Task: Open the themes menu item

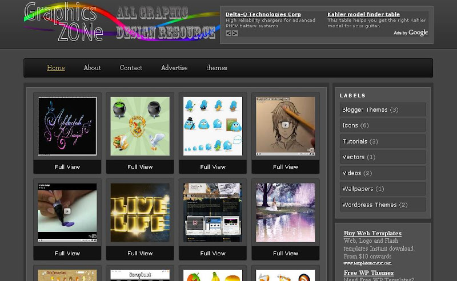Action: tap(217, 68)
